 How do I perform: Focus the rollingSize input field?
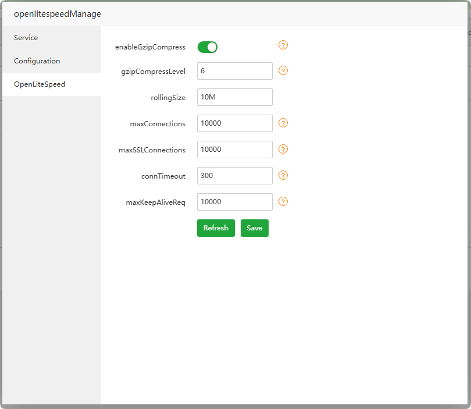click(234, 97)
